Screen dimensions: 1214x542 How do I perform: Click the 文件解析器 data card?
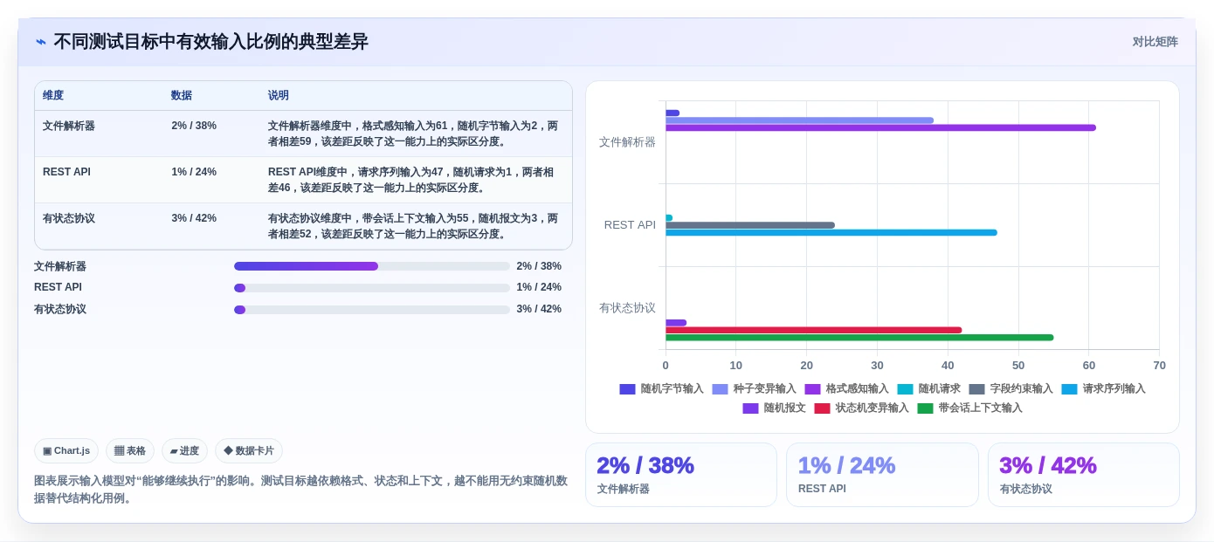click(681, 475)
